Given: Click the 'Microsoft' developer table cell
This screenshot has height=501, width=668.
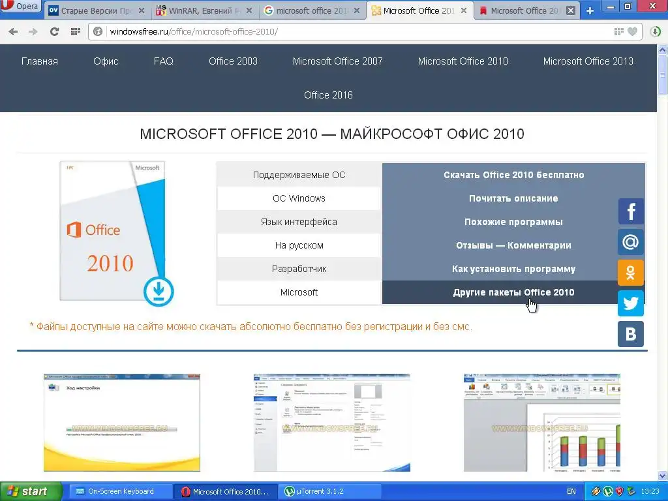Looking at the screenshot, I should pyautogui.click(x=299, y=292).
